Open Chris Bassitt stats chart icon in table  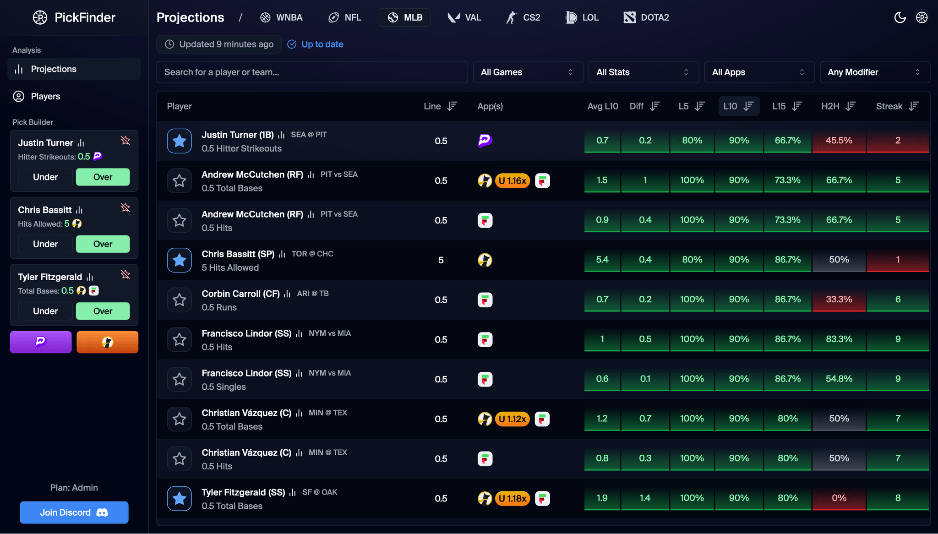tap(282, 254)
